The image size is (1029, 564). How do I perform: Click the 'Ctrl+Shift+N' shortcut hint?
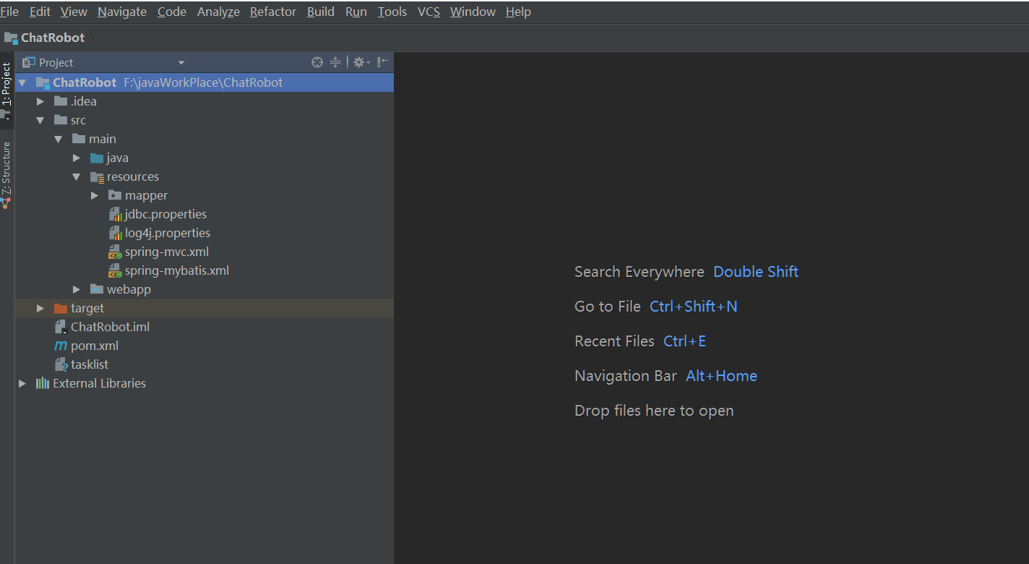click(x=694, y=307)
